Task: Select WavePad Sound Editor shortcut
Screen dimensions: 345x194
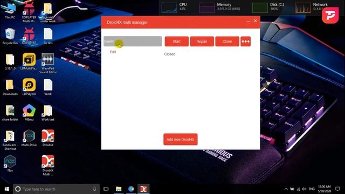Action: (48, 64)
